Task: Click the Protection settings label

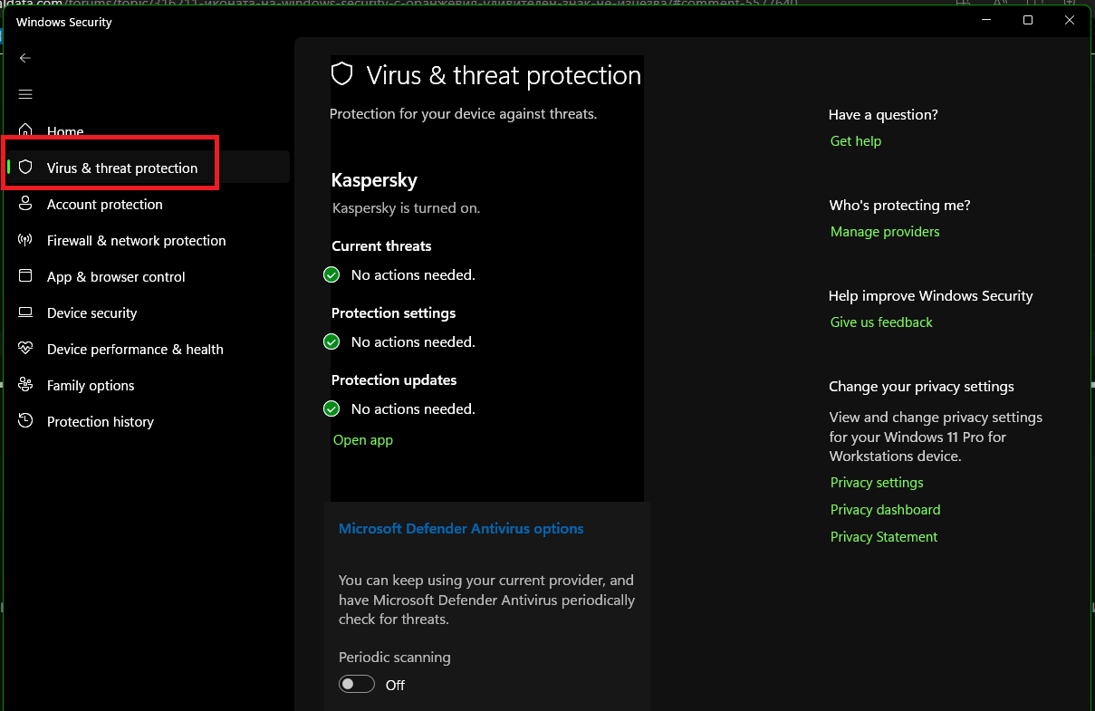Action: coord(394,312)
